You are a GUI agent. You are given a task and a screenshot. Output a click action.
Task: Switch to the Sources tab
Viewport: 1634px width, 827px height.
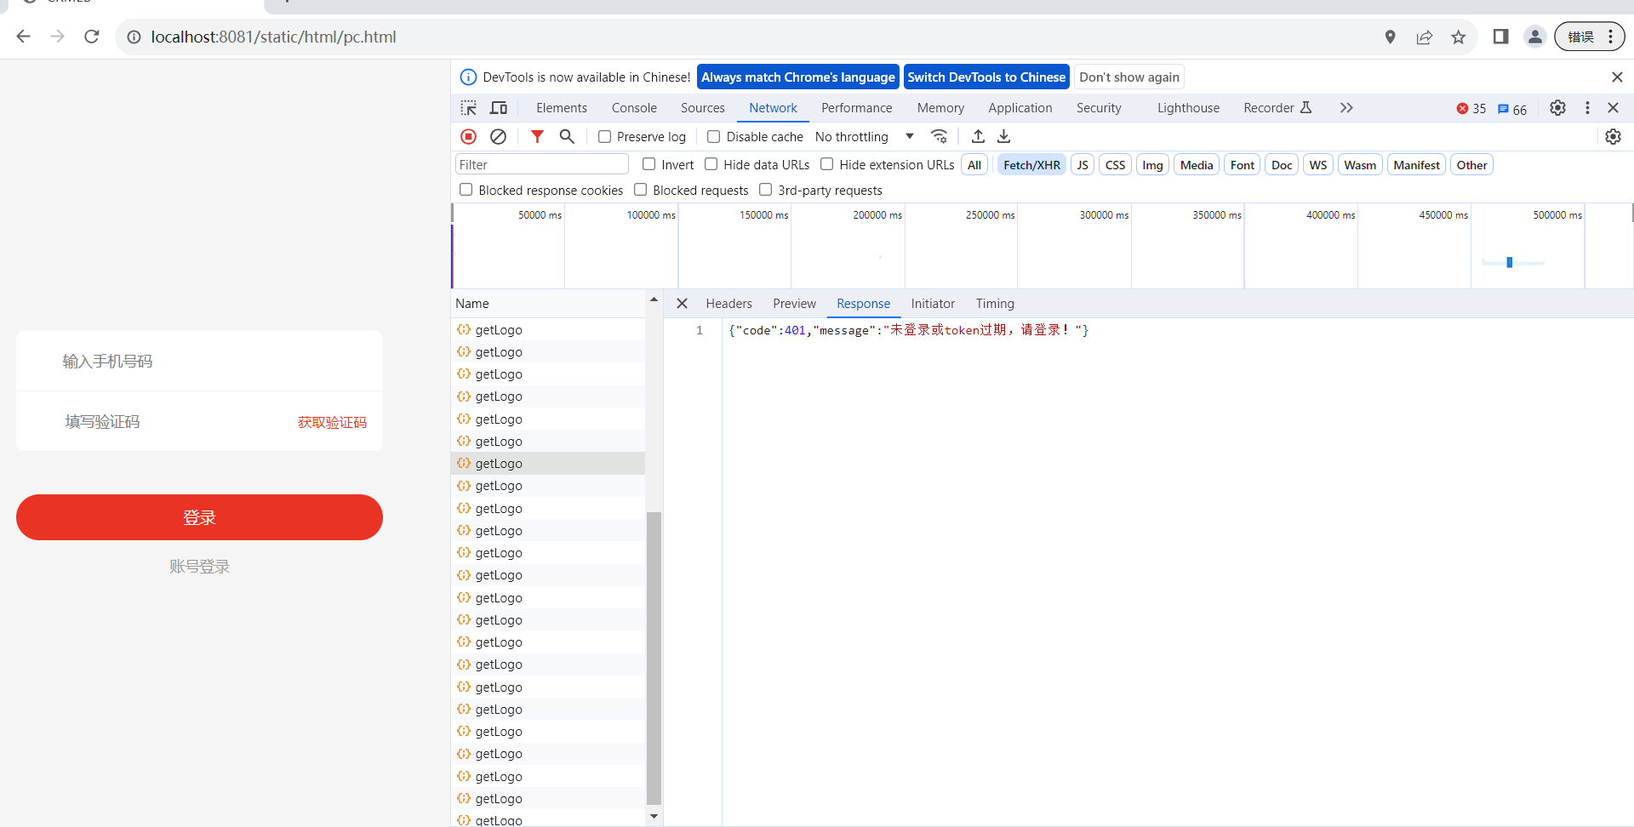point(703,108)
